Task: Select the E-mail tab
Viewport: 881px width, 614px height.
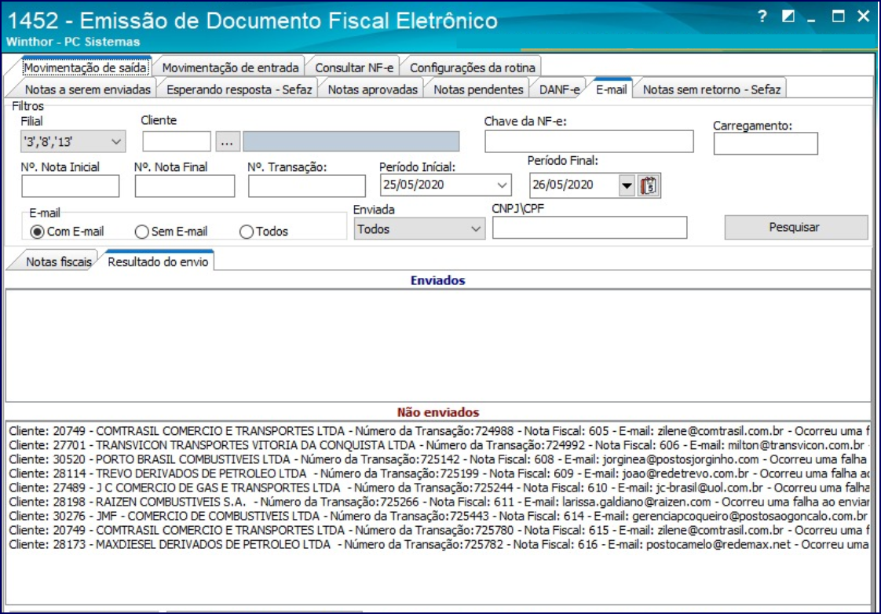Action: click(612, 90)
